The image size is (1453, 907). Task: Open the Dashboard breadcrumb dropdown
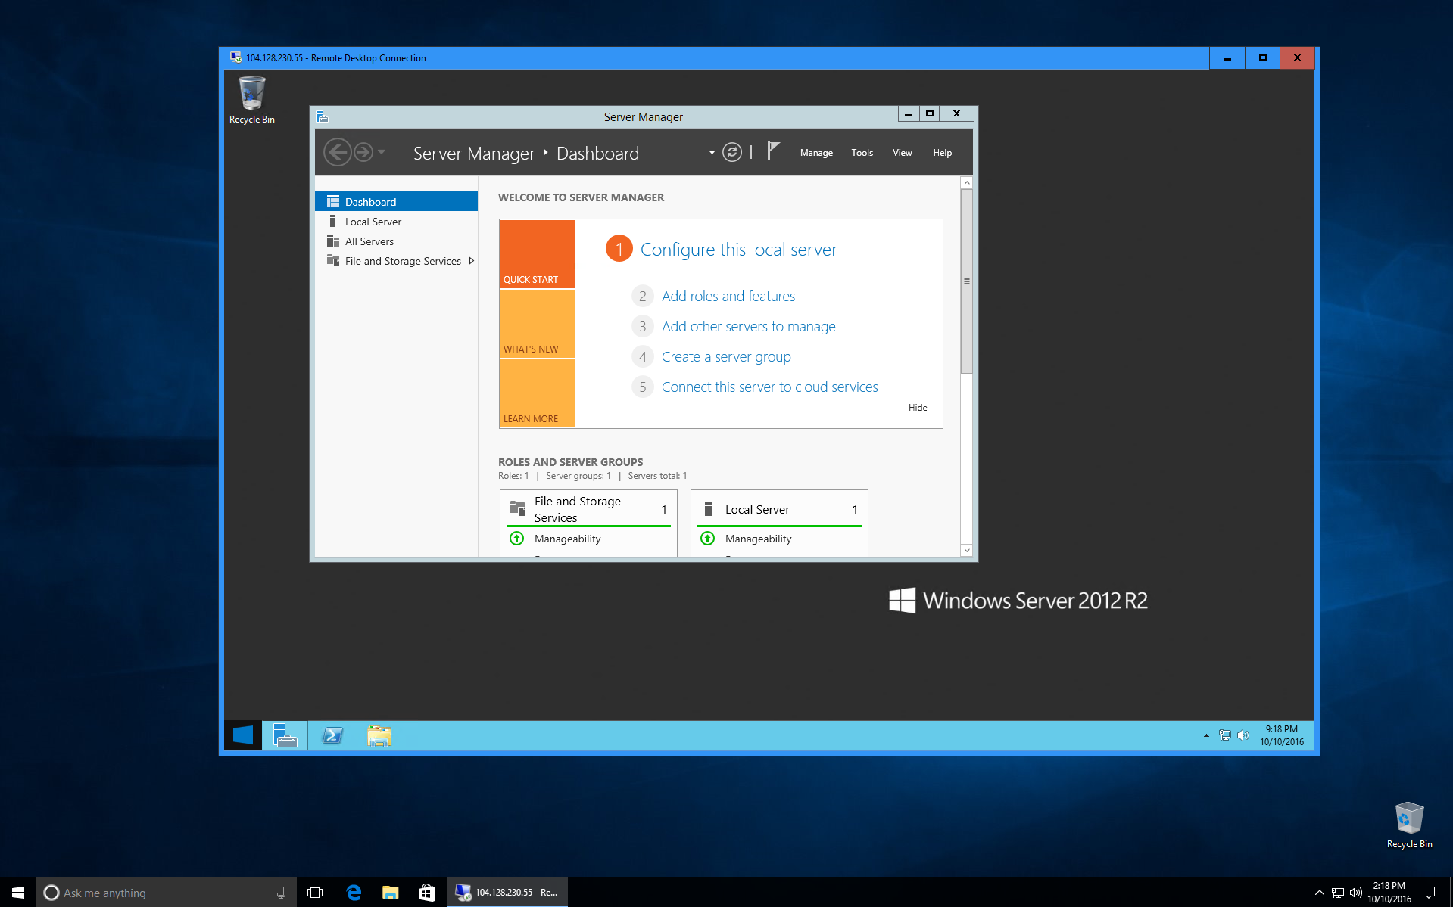pos(711,152)
